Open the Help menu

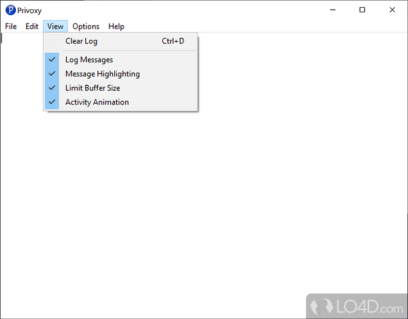[x=116, y=27]
